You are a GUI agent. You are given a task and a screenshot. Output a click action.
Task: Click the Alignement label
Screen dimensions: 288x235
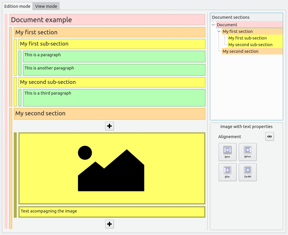click(x=230, y=137)
